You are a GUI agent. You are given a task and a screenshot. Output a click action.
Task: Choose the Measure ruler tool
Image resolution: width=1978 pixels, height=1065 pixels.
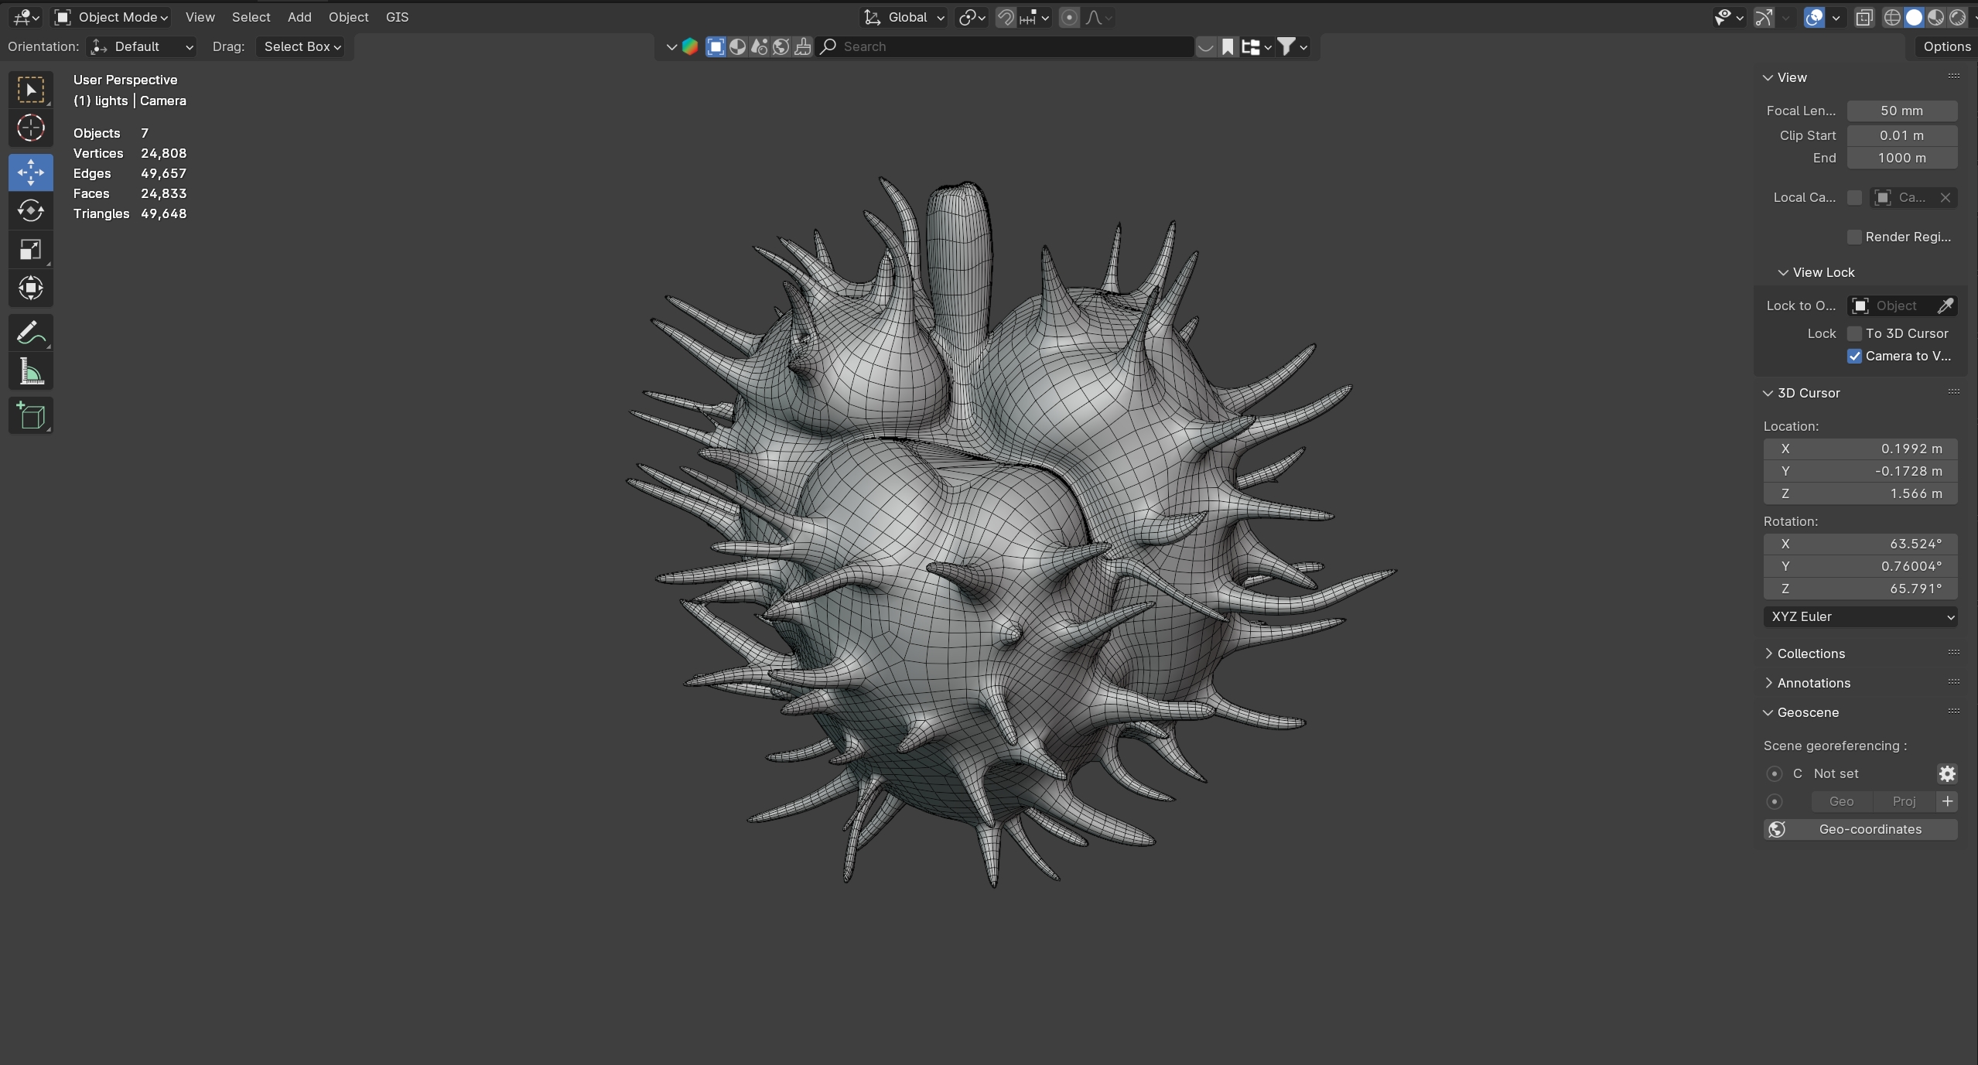pyautogui.click(x=30, y=373)
